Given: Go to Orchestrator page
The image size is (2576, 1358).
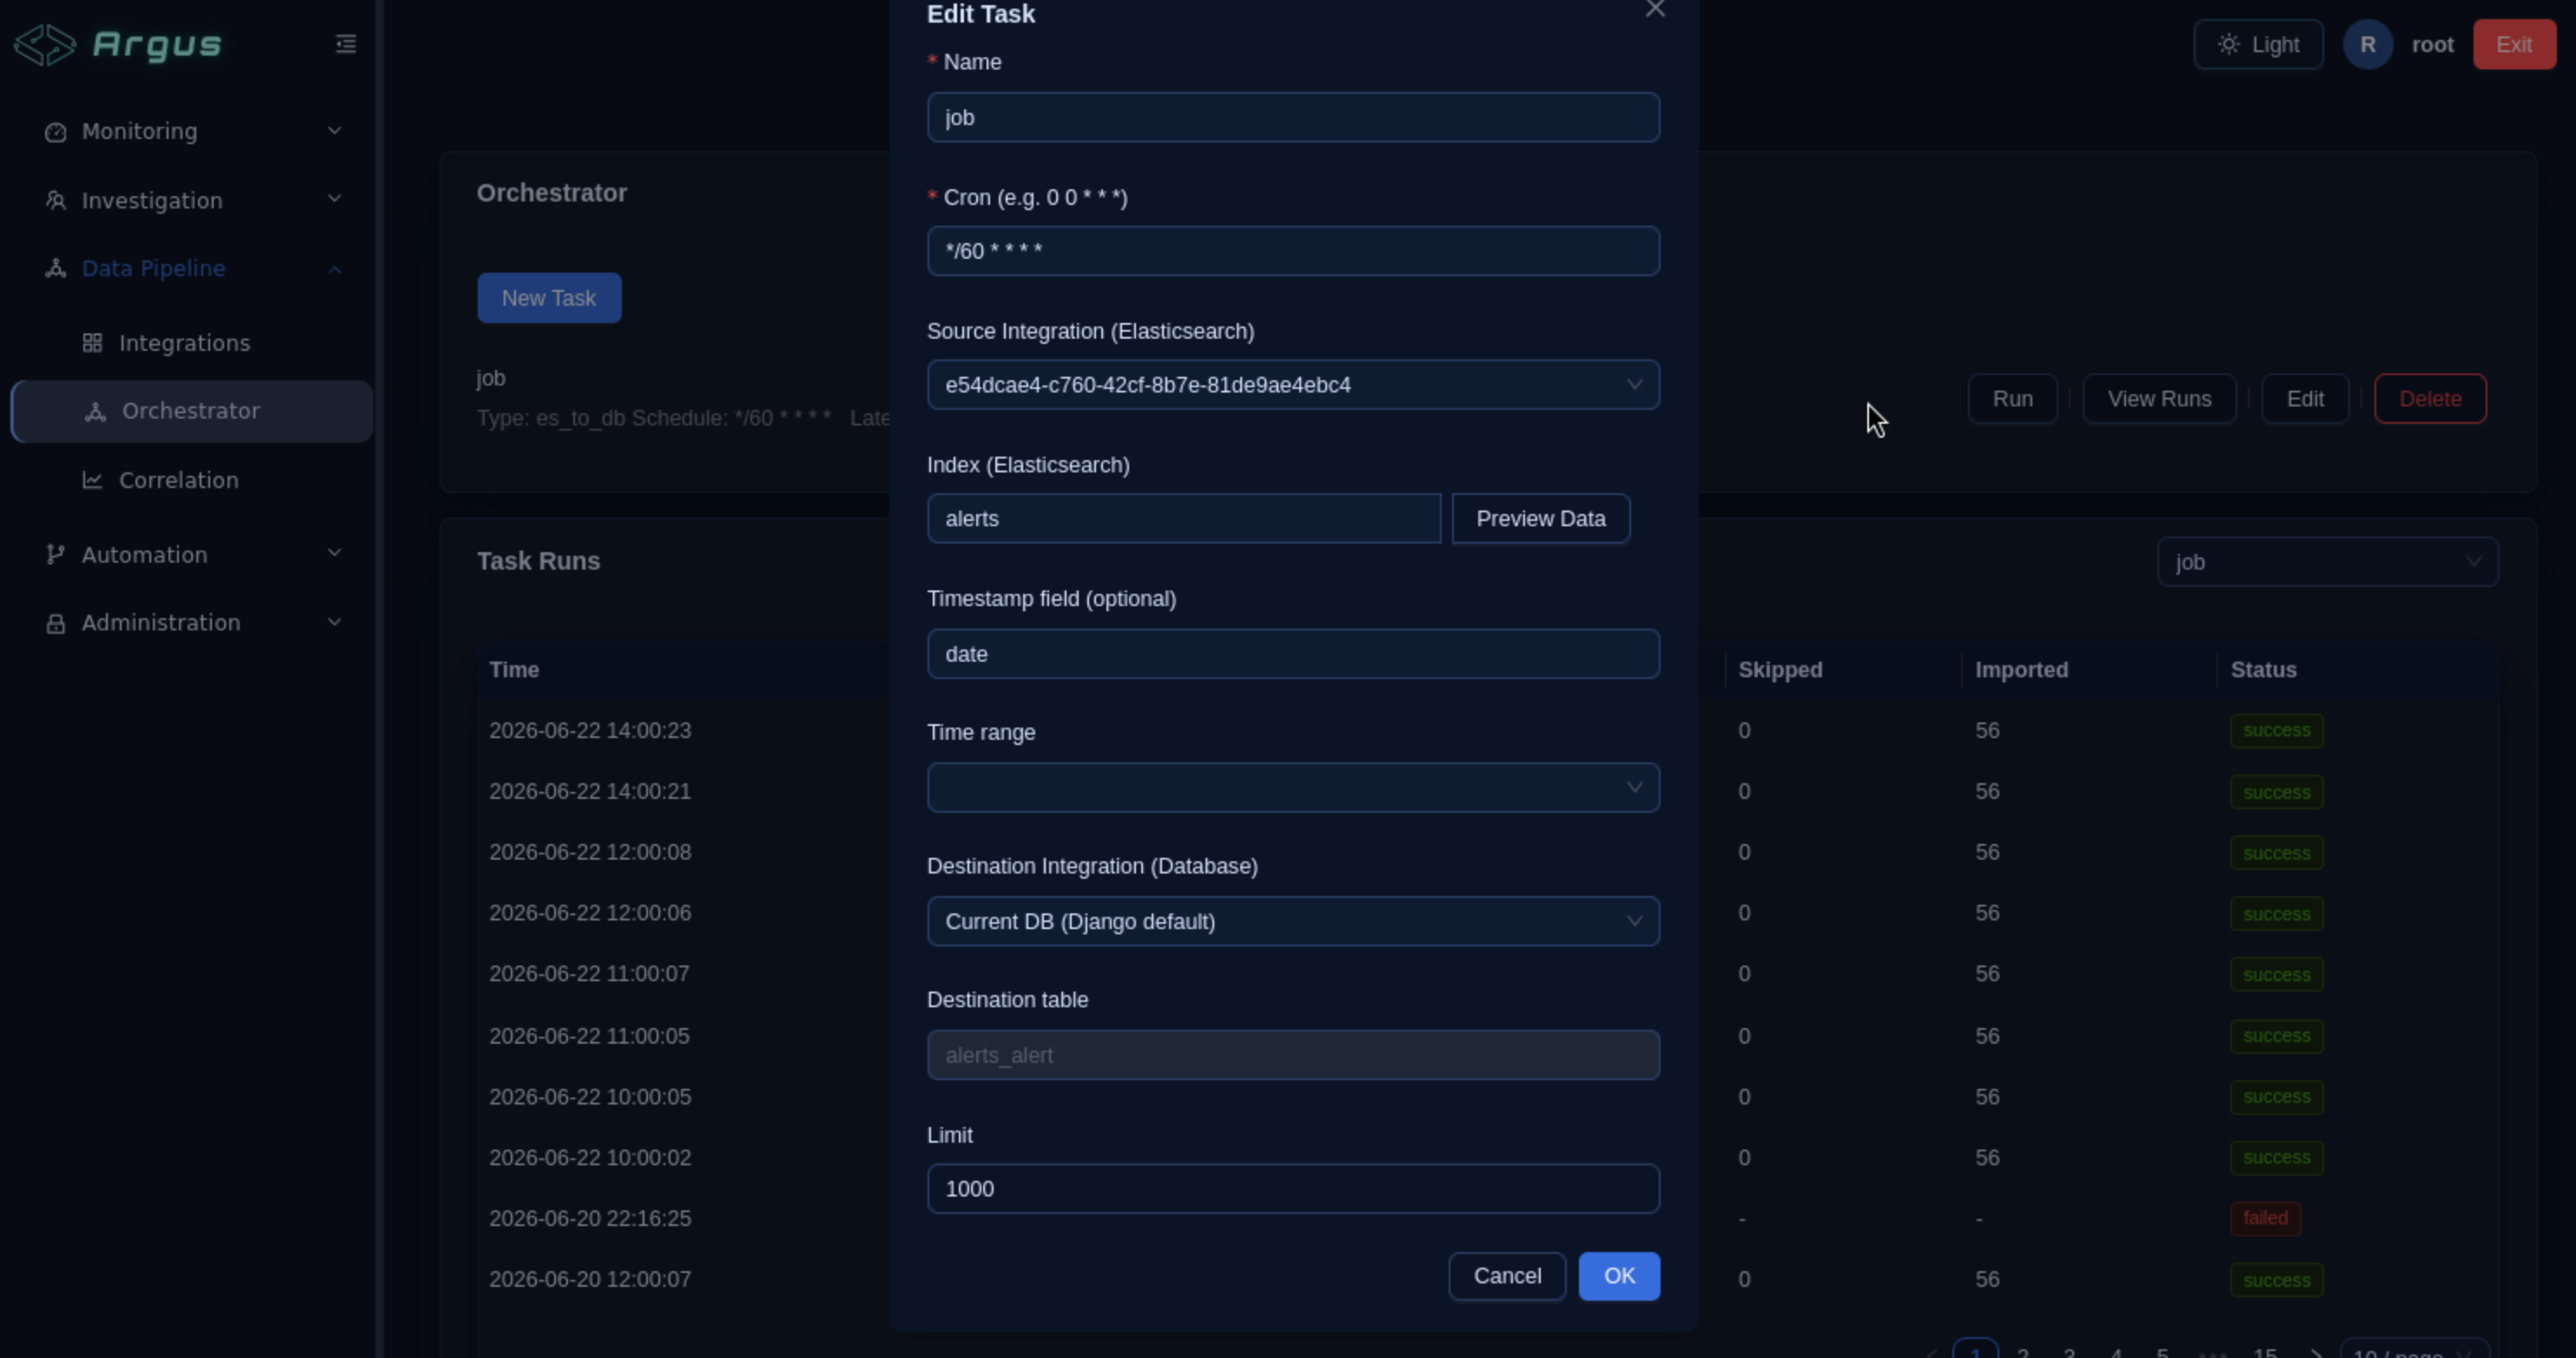Looking at the screenshot, I should click(192, 411).
